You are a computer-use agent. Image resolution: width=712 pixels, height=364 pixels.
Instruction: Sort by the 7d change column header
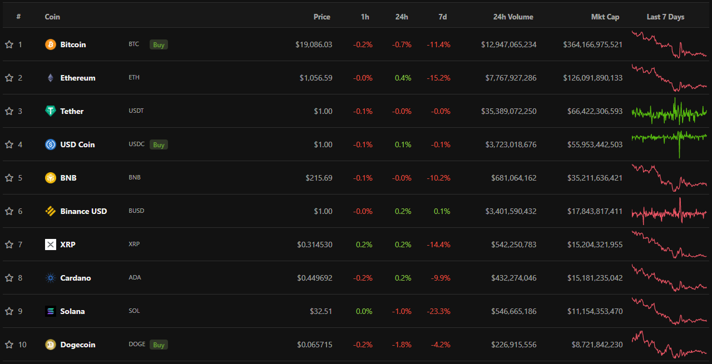coord(442,17)
